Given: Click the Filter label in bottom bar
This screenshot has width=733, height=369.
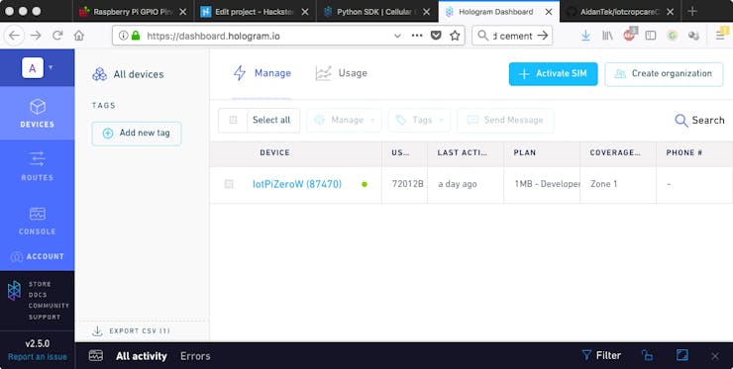Looking at the screenshot, I should point(608,355).
